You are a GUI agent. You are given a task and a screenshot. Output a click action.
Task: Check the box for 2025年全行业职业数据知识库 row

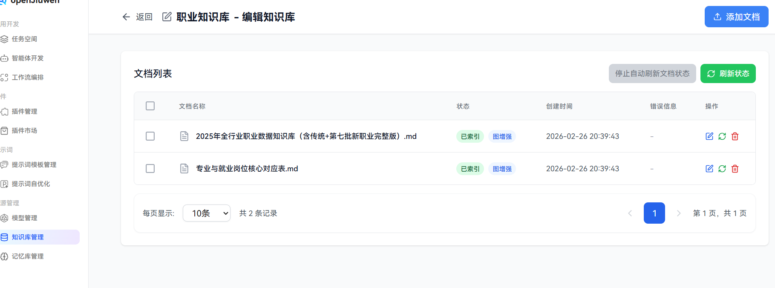tap(150, 136)
